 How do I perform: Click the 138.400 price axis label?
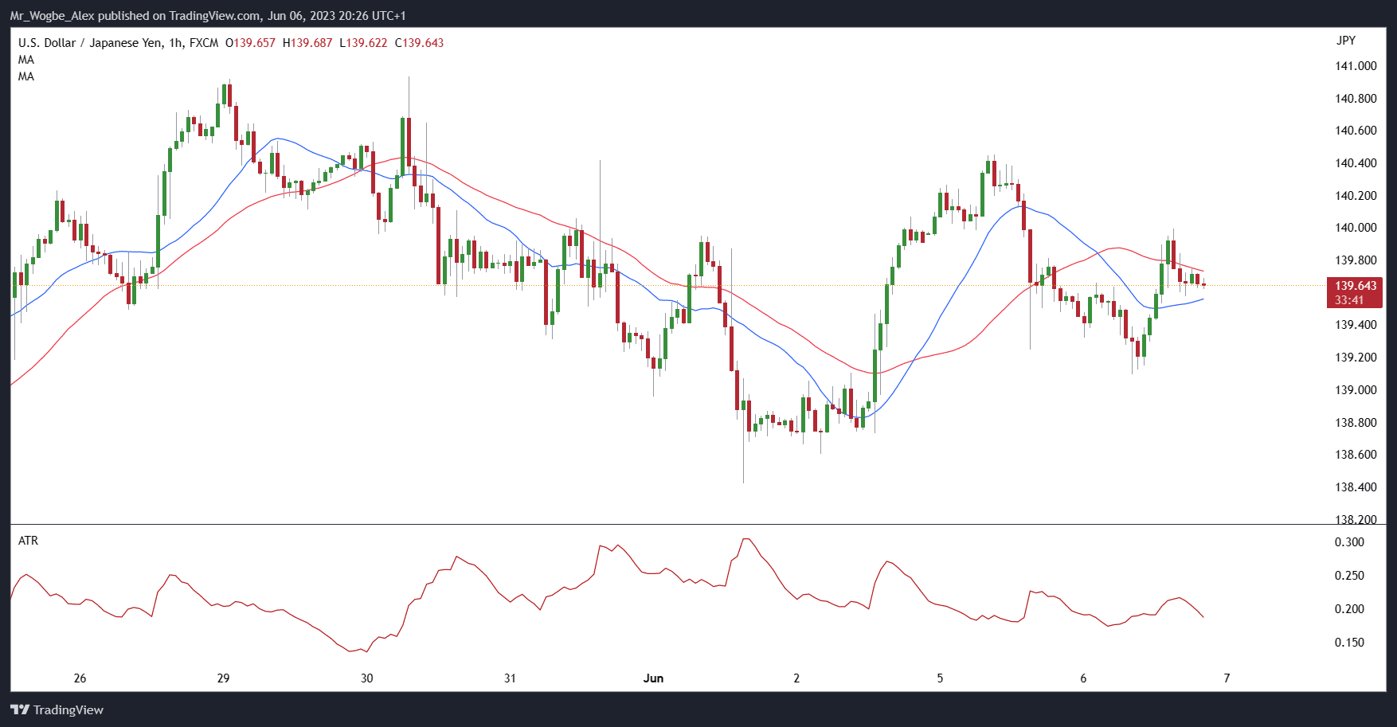[x=1356, y=487]
